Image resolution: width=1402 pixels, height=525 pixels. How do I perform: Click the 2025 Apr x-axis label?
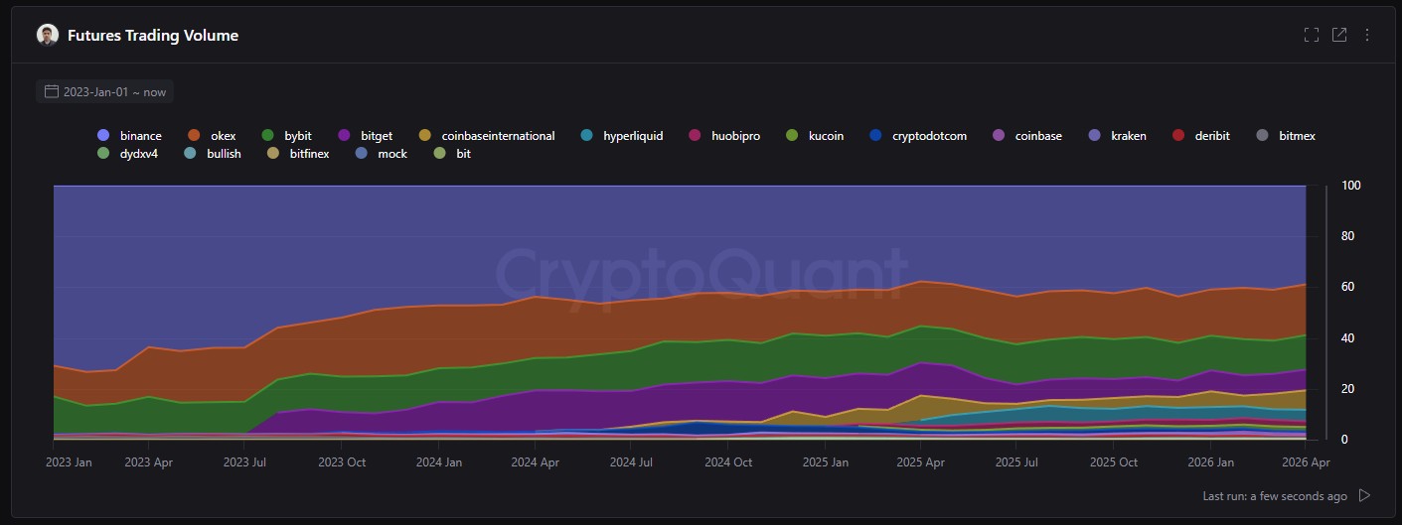[x=921, y=462]
